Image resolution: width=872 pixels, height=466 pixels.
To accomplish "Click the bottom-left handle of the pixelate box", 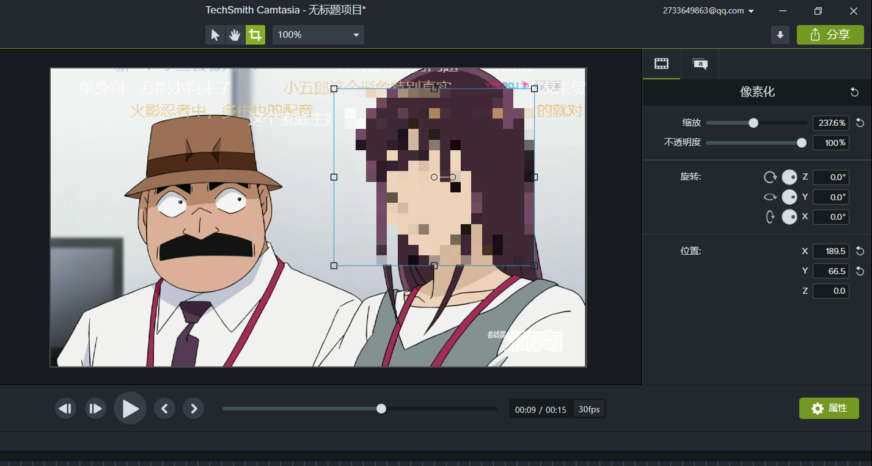I will tap(334, 266).
